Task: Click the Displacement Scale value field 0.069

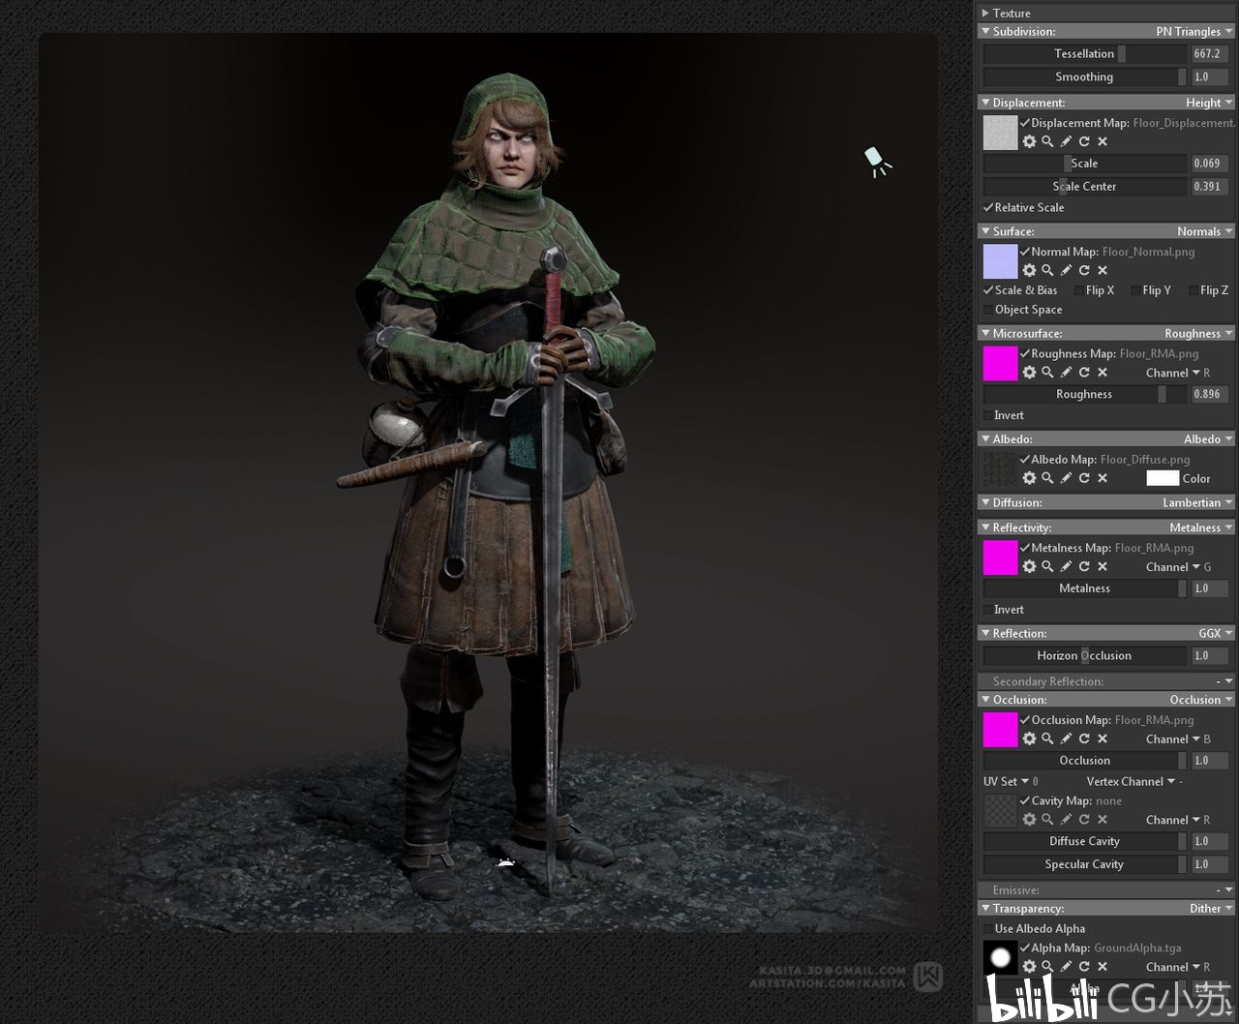Action: point(1209,164)
